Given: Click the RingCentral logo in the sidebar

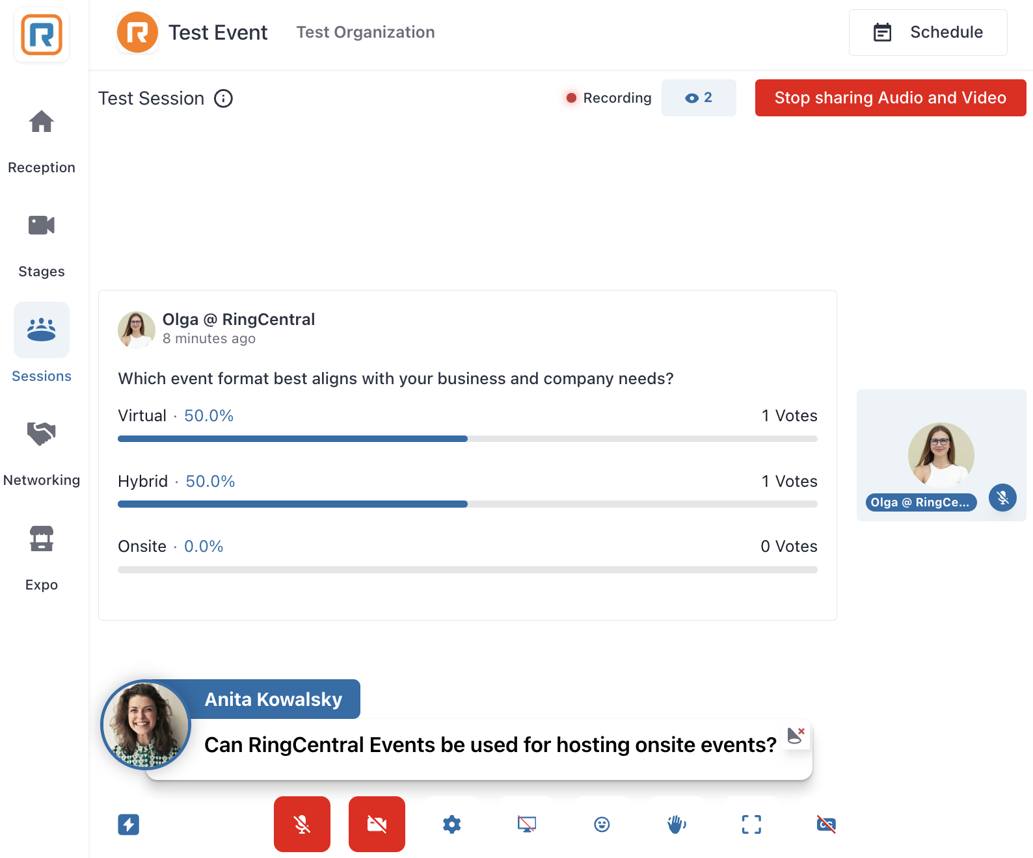Looking at the screenshot, I should pos(42,35).
